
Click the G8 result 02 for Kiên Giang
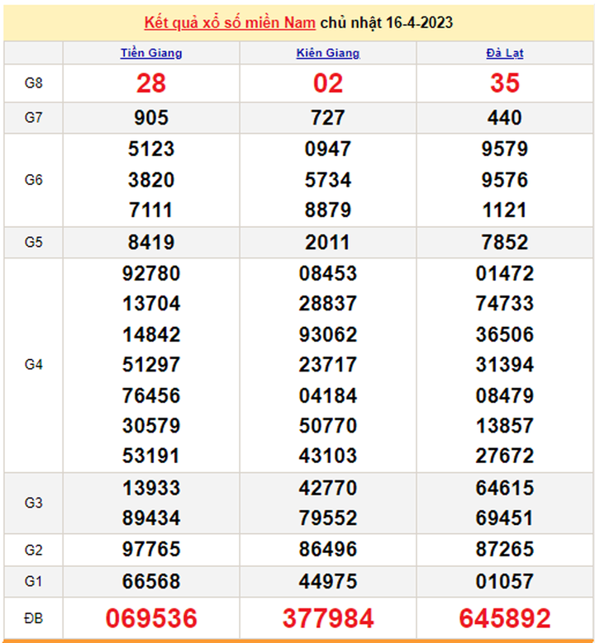coord(328,83)
